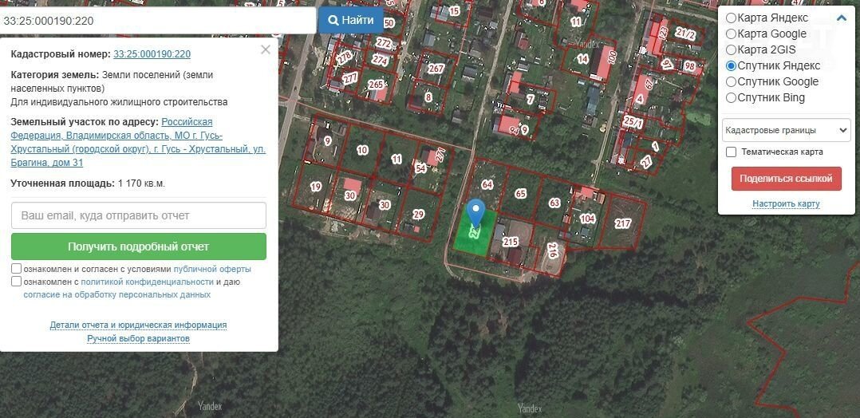Viewport: 860px width, 418px height.
Task: Click the Найти search button
Action: tap(350, 20)
